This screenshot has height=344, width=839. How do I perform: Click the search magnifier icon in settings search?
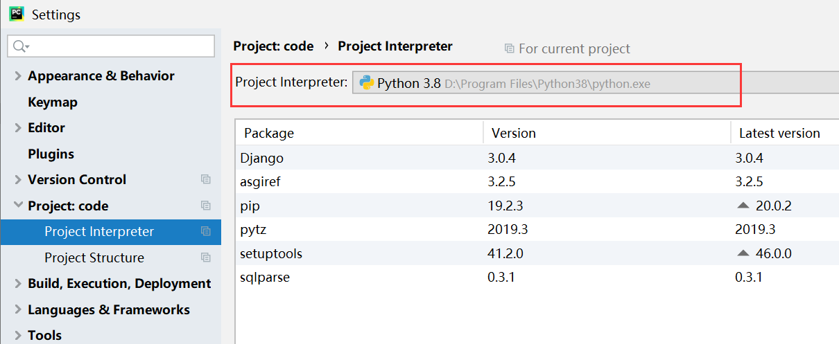tap(19, 46)
